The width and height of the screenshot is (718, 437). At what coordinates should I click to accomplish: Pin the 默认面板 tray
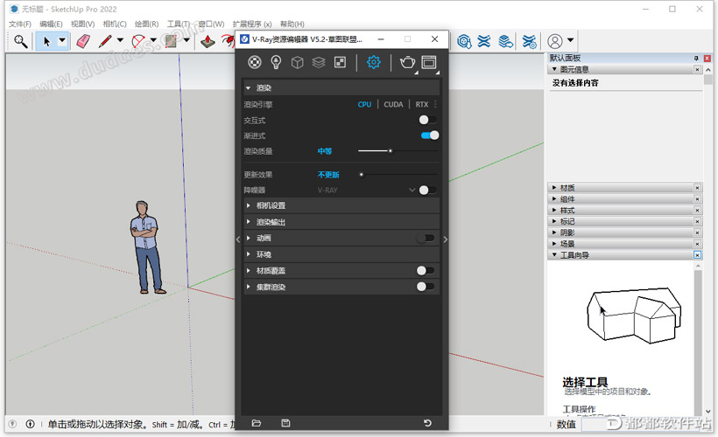(x=696, y=58)
